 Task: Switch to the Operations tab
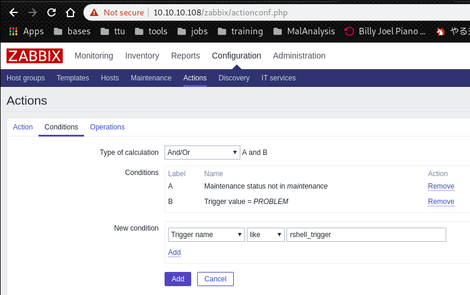(107, 127)
